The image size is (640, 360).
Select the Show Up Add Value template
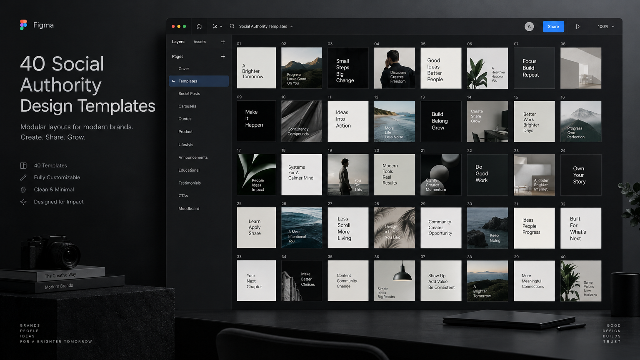click(441, 281)
